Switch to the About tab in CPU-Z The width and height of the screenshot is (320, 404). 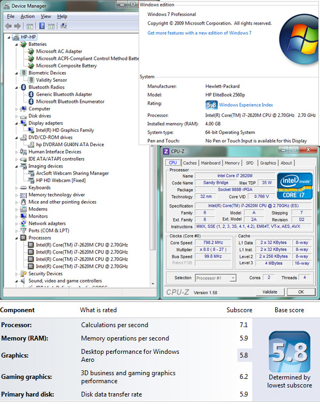pos(286,163)
